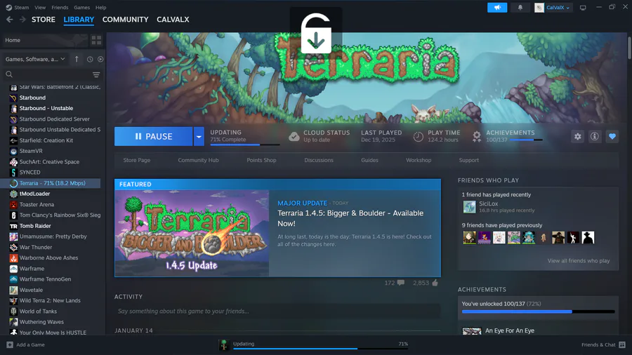Go back with the left arrow
Image resolution: width=632 pixels, height=355 pixels.
point(10,20)
